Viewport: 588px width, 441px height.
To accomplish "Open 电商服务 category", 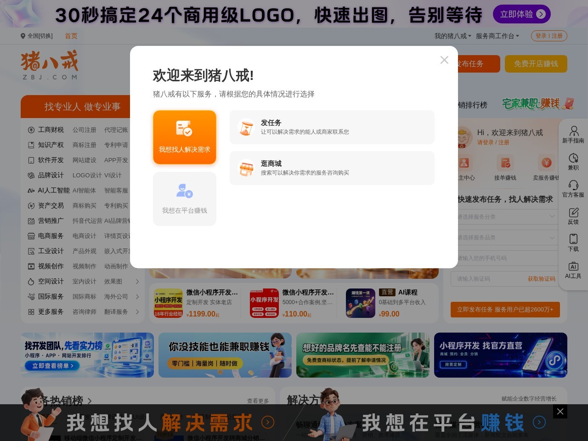I will (x=51, y=236).
